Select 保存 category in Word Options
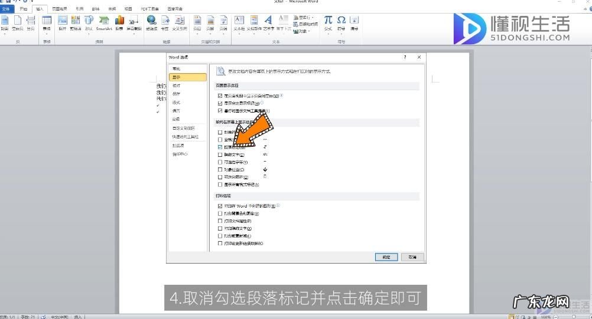The width and height of the screenshot is (592, 319). click(188, 94)
